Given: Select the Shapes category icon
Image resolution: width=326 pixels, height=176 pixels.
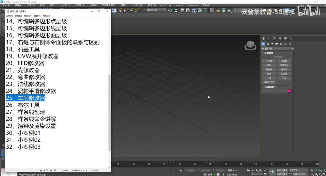Looking at the screenshot, I should tap(268, 44).
